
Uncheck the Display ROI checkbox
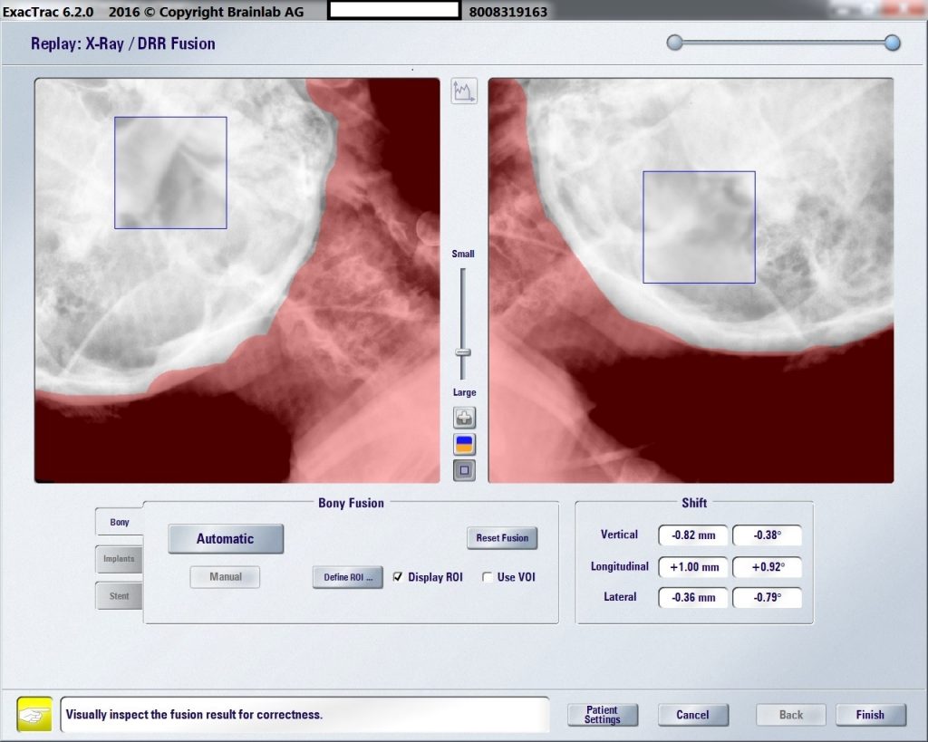[398, 577]
